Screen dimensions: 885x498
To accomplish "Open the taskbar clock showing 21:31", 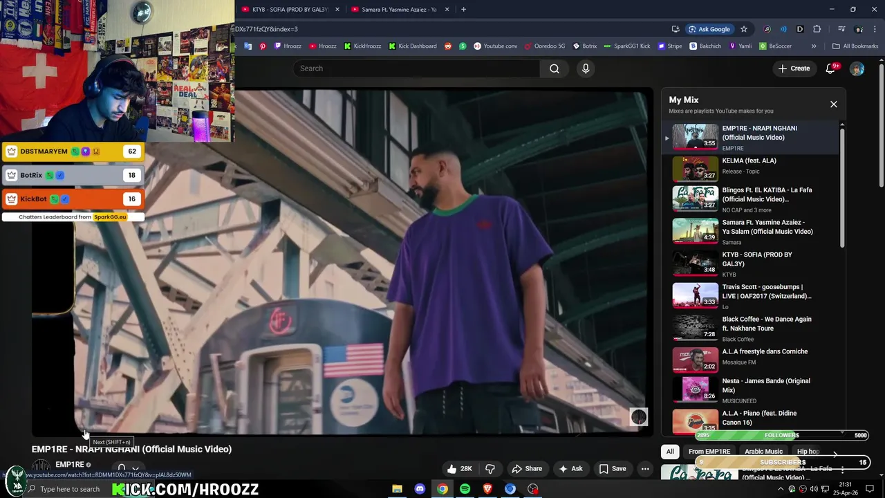I will coord(846,488).
